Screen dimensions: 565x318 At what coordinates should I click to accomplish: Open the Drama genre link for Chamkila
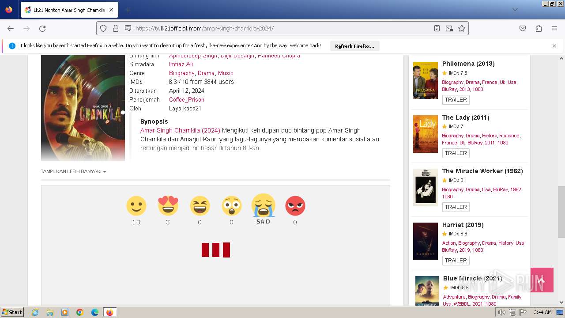coord(206,73)
